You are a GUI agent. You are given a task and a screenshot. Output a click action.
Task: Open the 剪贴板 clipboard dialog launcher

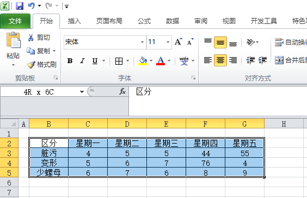(56, 78)
